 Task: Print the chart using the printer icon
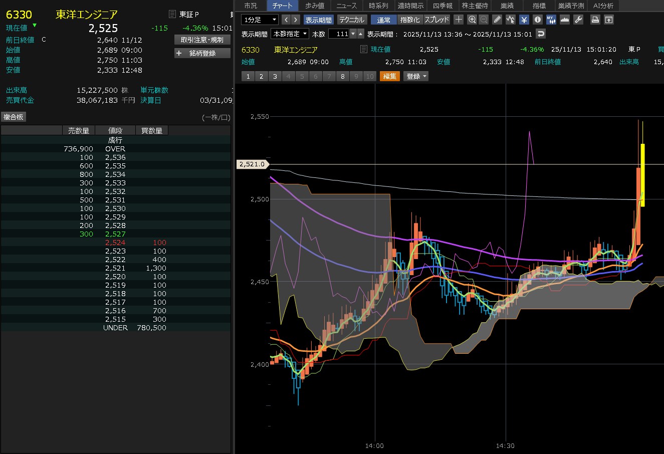tap(595, 20)
